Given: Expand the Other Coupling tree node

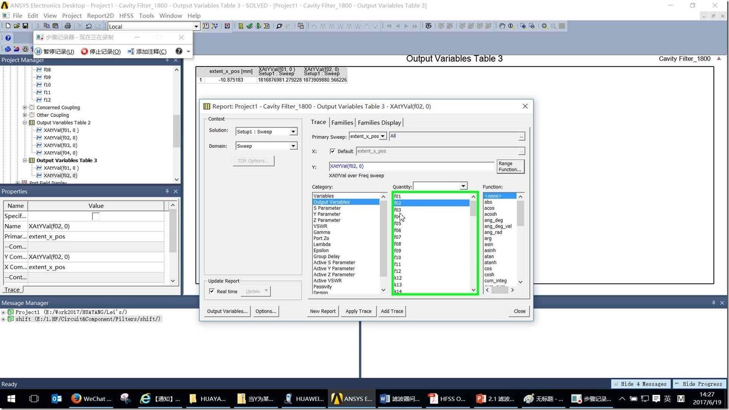Looking at the screenshot, I should 25,115.
